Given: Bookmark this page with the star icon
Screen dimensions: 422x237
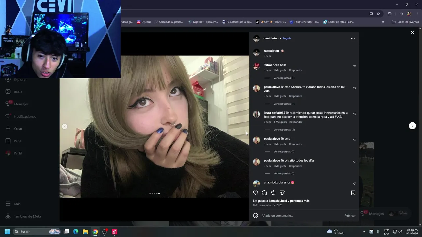Looking at the screenshot, I should (x=378, y=14).
